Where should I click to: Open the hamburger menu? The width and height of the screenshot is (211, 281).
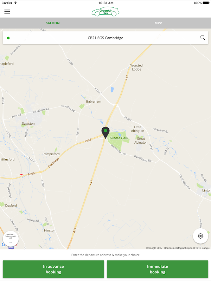tap(7, 12)
